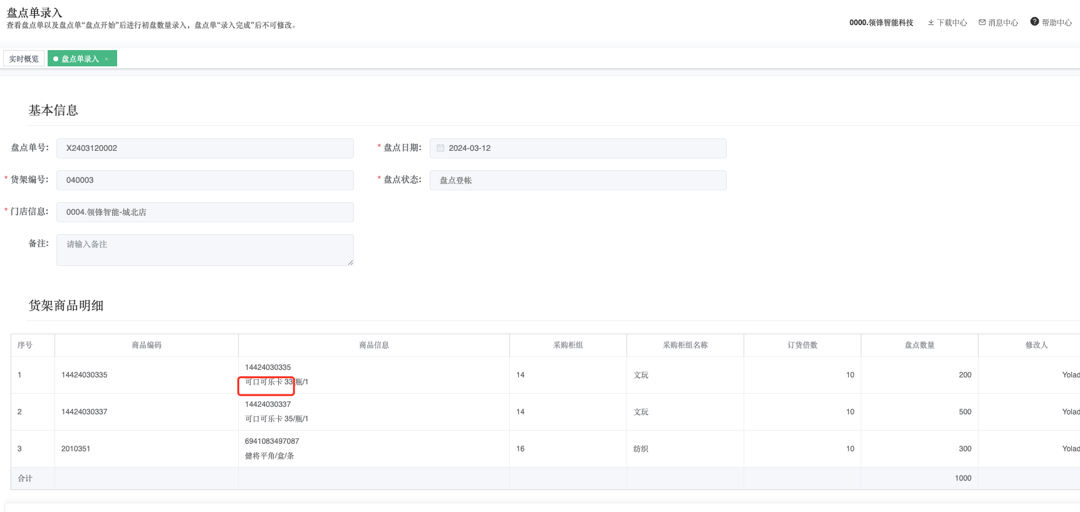Image resolution: width=1080 pixels, height=512 pixels.
Task: Click the 健将平角/盒/条 product name
Action: [269, 456]
